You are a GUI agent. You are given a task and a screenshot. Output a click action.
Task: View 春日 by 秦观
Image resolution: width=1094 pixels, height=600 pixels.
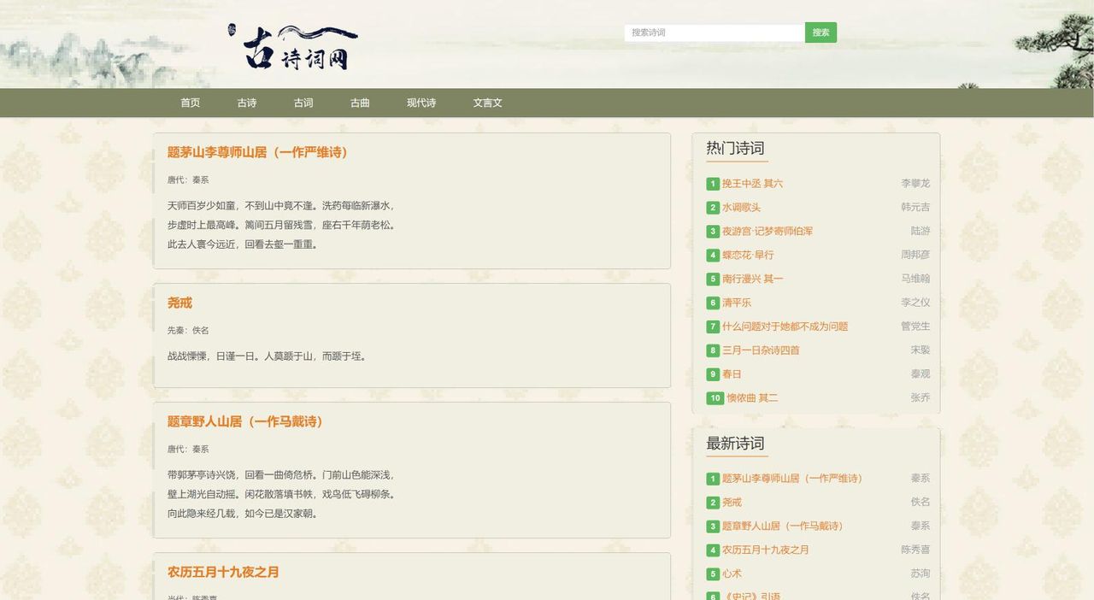pyautogui.click(x=731, y=373)
